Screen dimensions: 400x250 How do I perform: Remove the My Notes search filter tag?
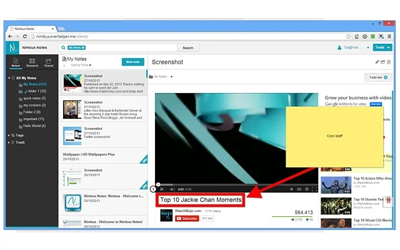coord(83,47)
